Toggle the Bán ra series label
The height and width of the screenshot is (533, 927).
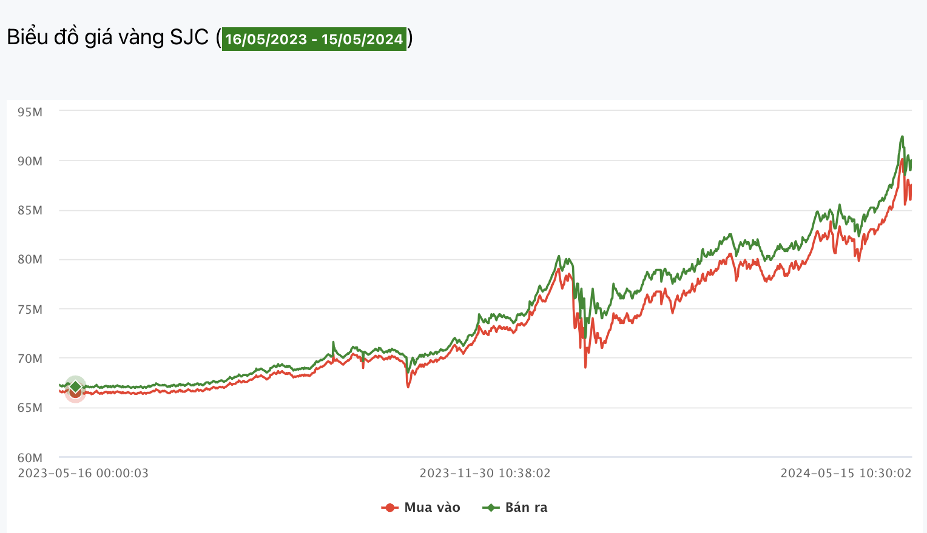pyautogui.click(x=526, y=508)
